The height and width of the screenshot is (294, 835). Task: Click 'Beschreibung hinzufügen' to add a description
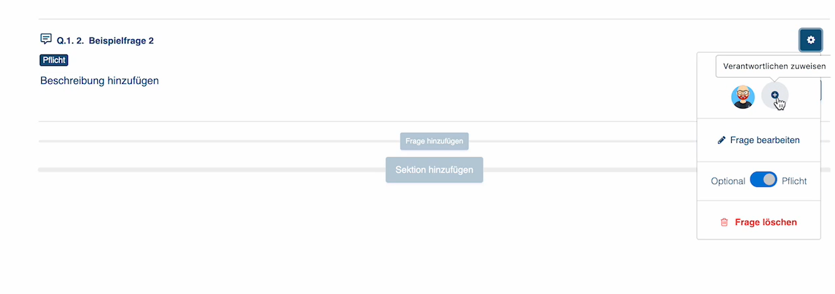(x=99, y=80)
